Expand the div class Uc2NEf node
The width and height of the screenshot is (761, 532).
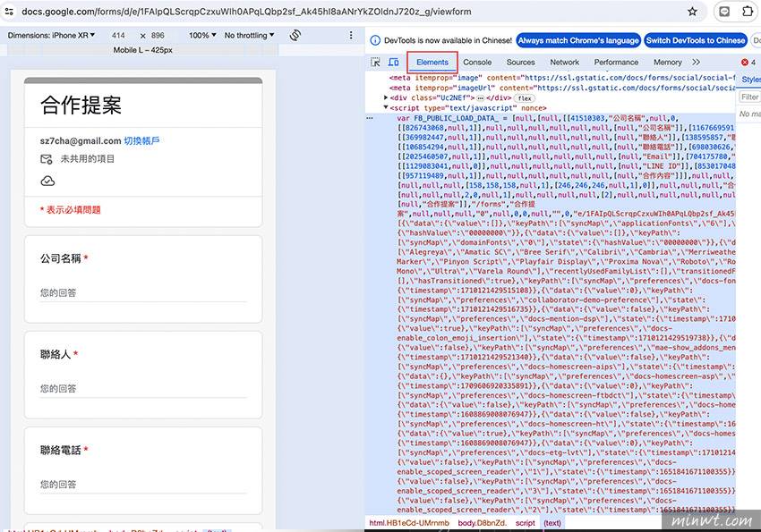386,97
